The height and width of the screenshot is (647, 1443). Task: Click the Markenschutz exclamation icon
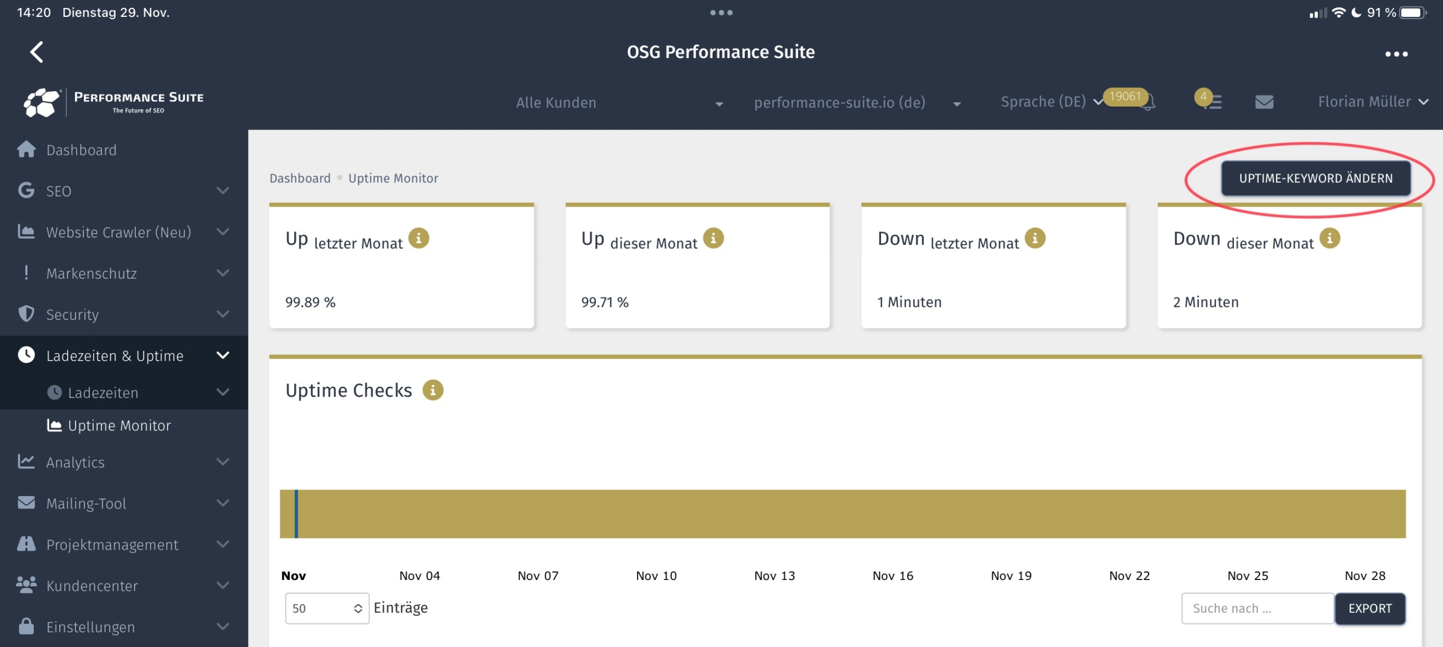point(26,273)
